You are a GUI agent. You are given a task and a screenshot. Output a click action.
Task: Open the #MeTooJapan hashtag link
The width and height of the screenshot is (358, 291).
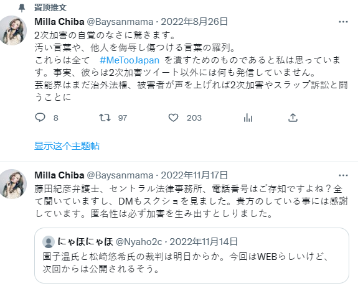click(x=130, y=60)
